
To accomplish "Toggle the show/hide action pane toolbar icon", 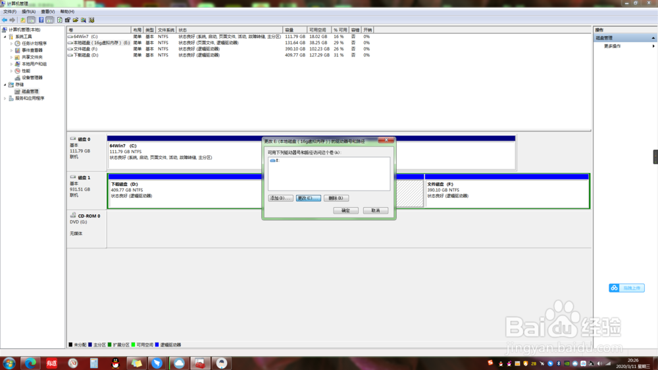I will point(49,20).
